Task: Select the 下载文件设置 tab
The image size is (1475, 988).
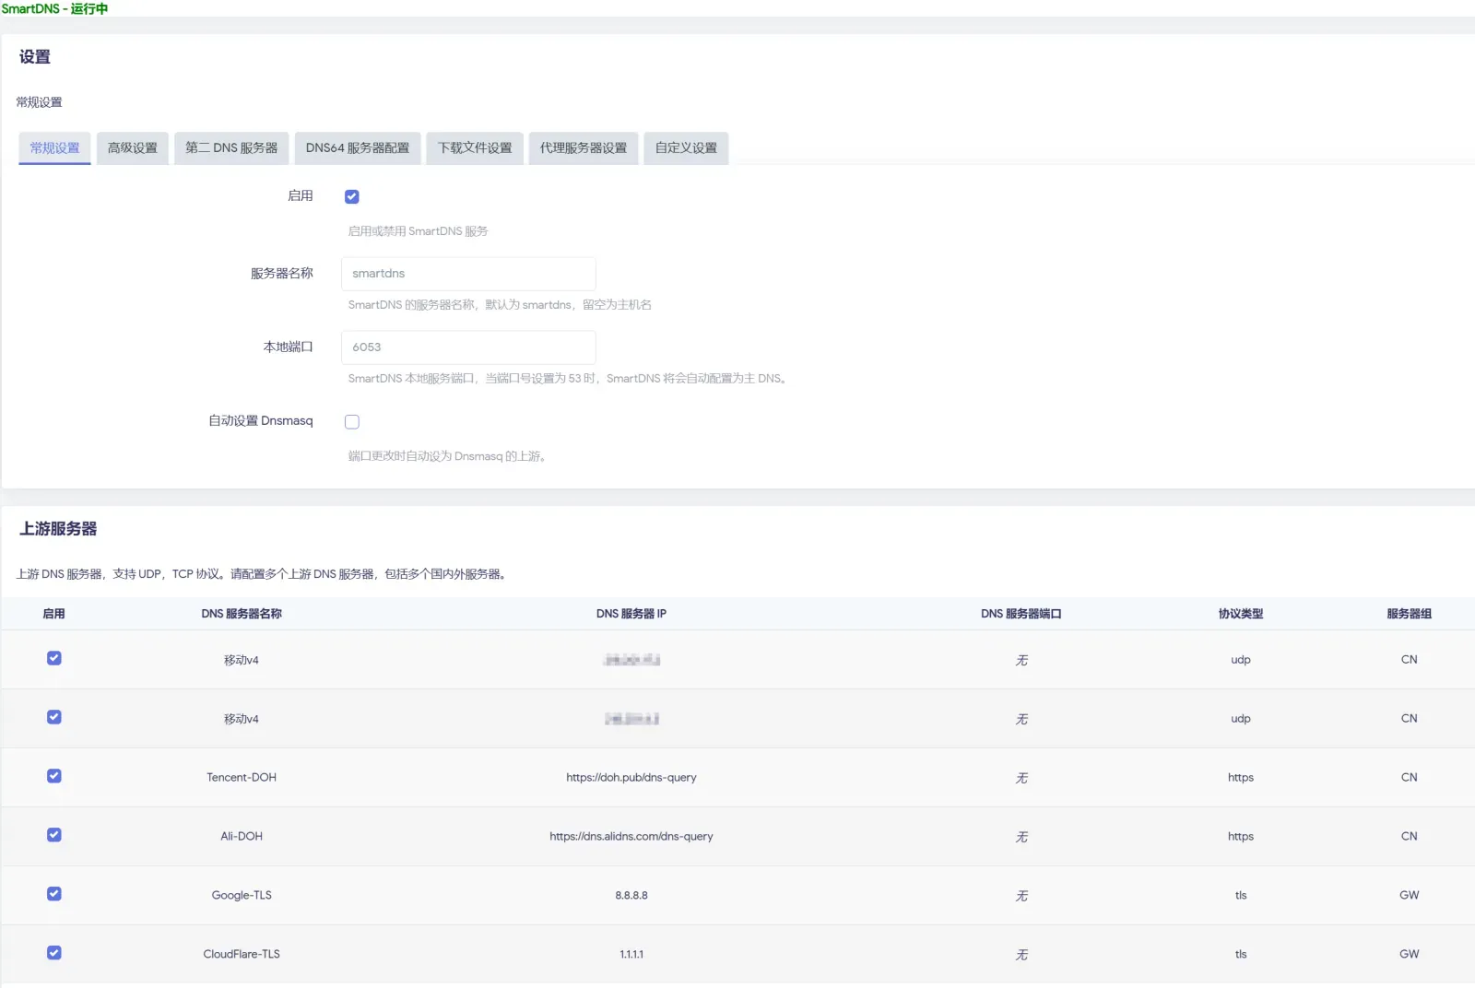Action: [475, 147]
